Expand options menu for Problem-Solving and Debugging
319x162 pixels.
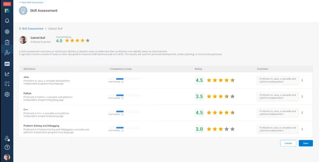tap(302, 129)
